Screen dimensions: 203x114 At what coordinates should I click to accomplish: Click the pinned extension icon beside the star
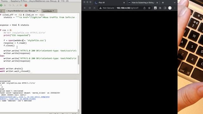coord(155,8)
